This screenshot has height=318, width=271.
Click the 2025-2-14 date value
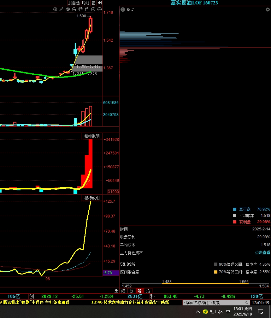click(261, 229)
